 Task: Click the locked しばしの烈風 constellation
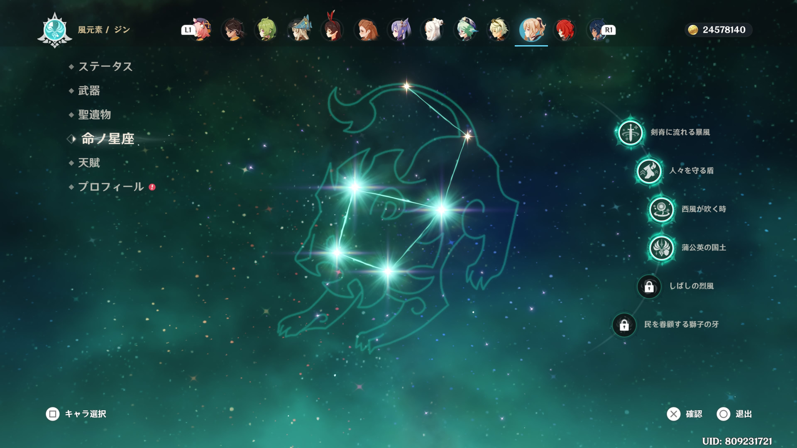(649, 286)
